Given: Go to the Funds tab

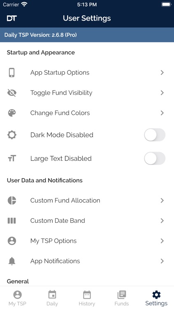Looking at the screenshot, I should click(122, 298).
